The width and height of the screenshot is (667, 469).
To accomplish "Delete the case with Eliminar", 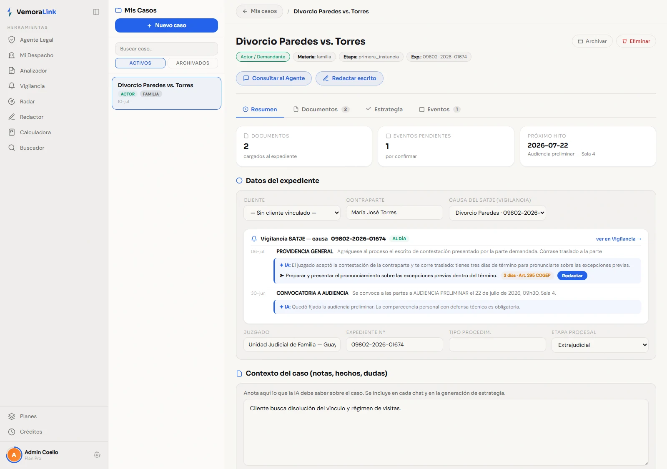I will pos(636,41).
